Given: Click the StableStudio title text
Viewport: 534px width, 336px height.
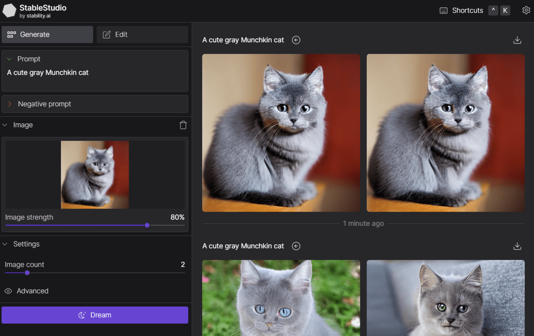Looking at the screenshot, I should coord(43,8).
